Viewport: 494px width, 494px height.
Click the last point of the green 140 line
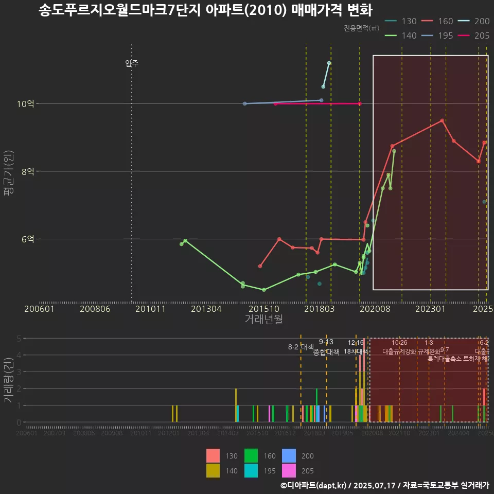pos(394,151)
